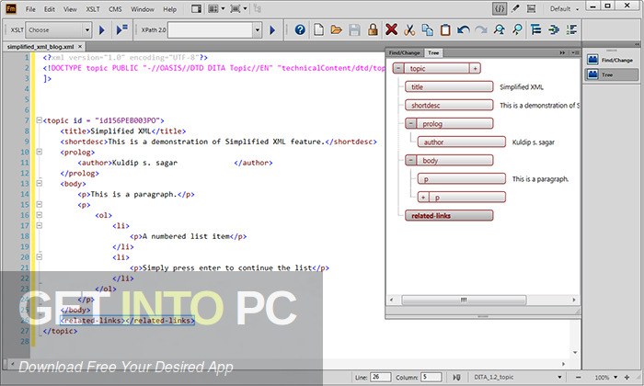
Task: Fold the prolog code block on line 10
Action: click(39, 152)
